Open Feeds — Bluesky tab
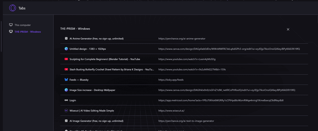 (79, 80)
